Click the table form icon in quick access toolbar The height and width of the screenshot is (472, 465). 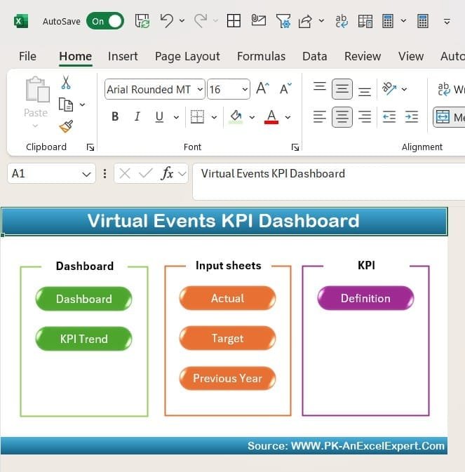tap(365, 21)
